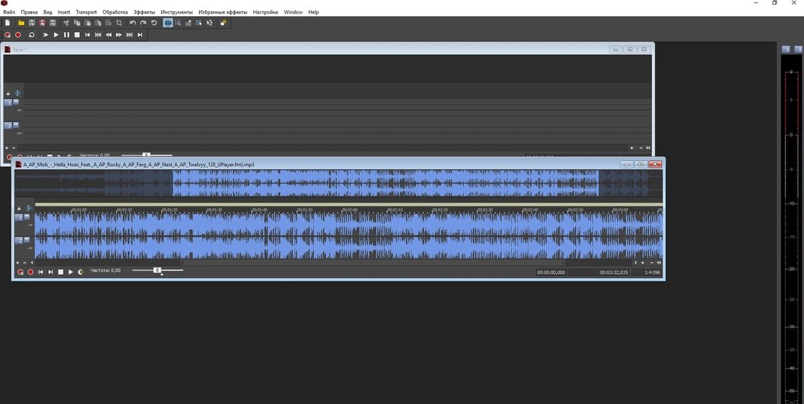The image size is (804, 404).
Task: Toggle channel 1 in Звук 1 window
Action: tap(8, 103)
